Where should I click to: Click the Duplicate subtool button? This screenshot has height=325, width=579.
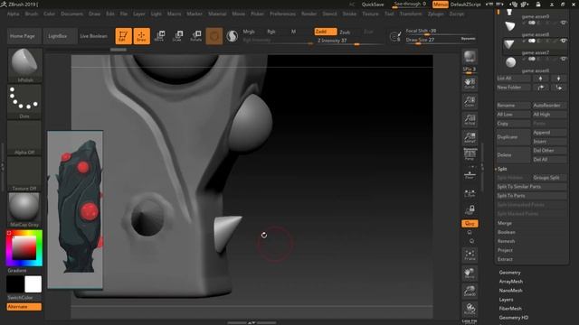pyautogui.click(x=513, y=136)
